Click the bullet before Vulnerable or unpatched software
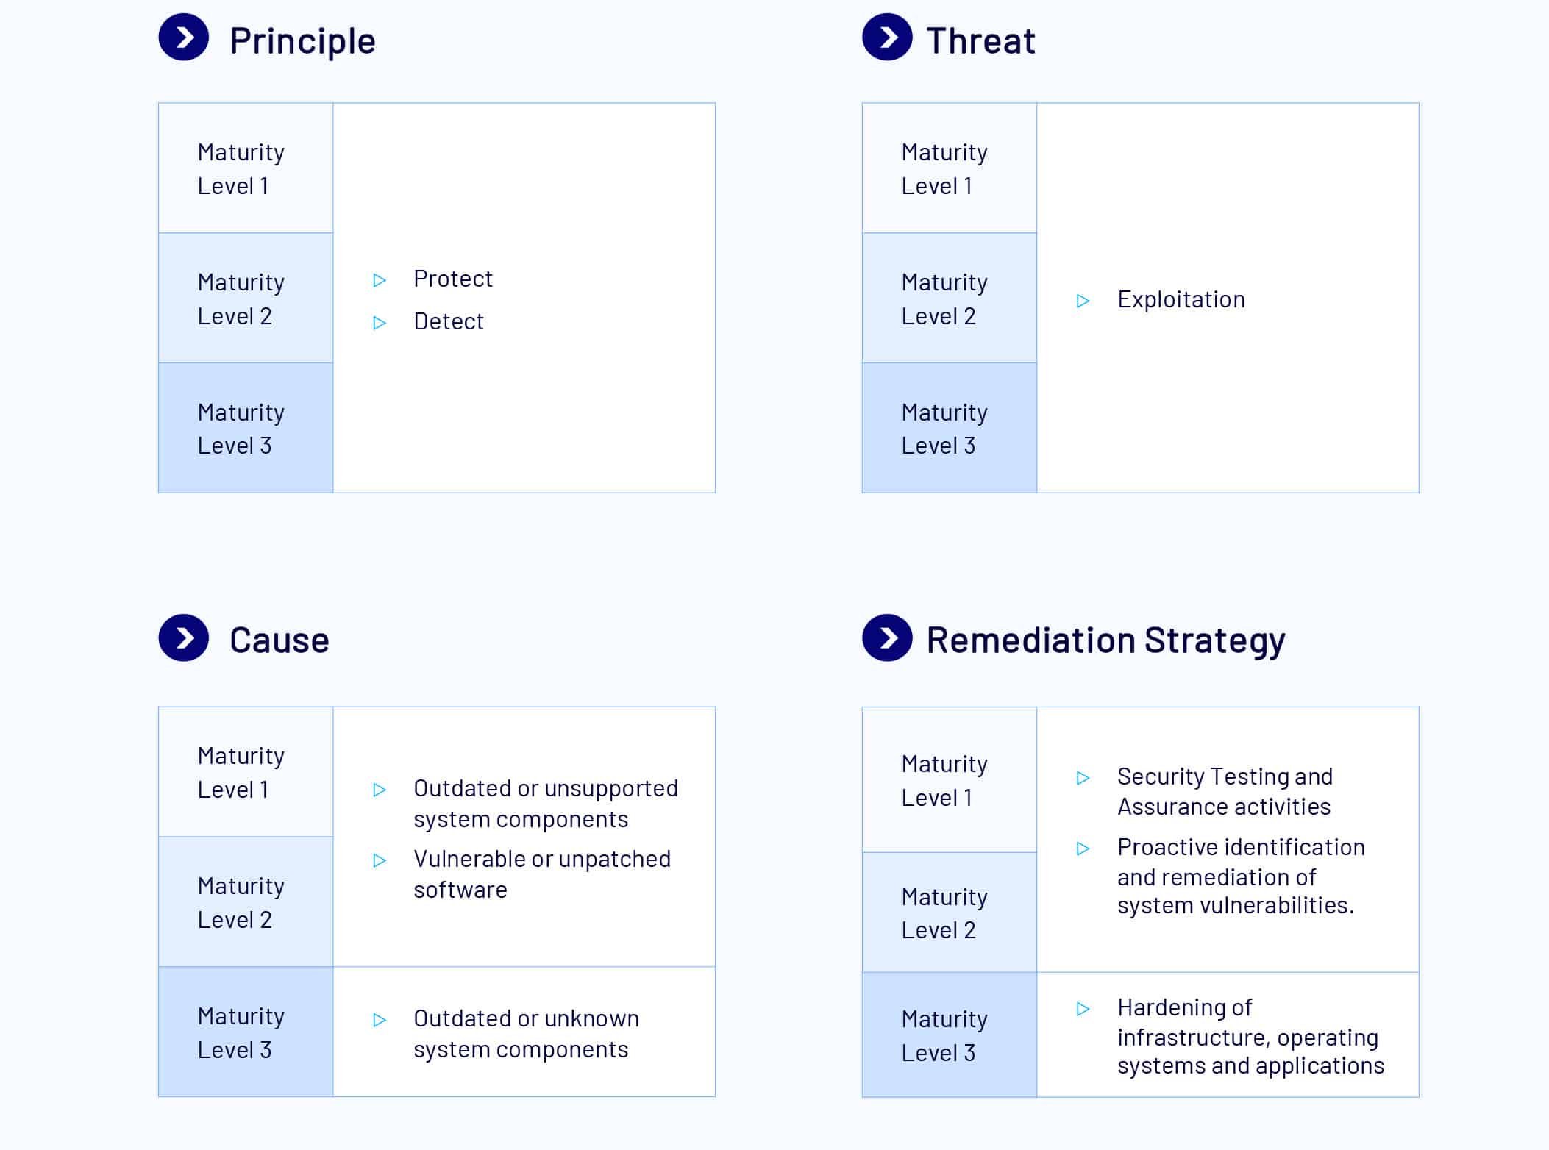This screenshot has height=1150, width=1549. (x=380, y=860)
